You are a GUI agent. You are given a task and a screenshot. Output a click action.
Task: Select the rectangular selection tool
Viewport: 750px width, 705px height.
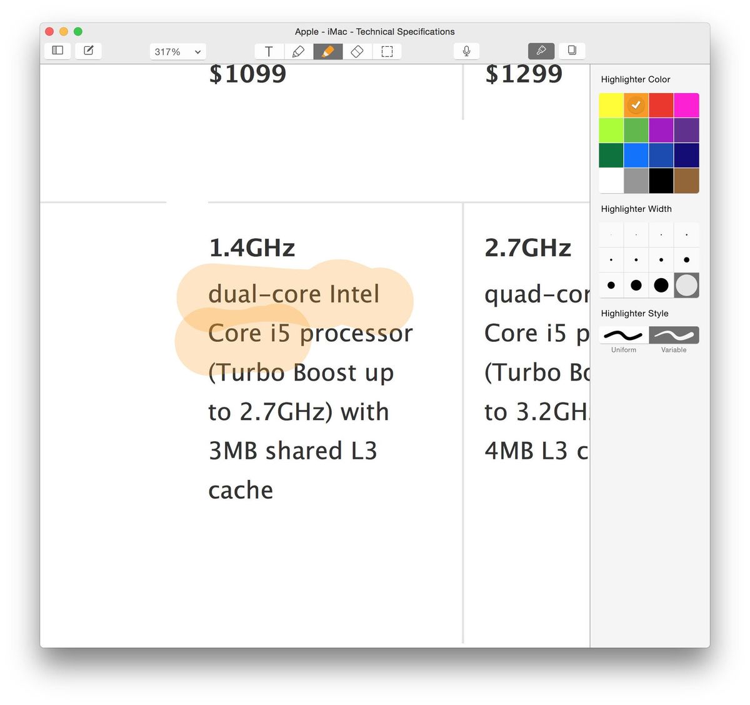point(387,51)
